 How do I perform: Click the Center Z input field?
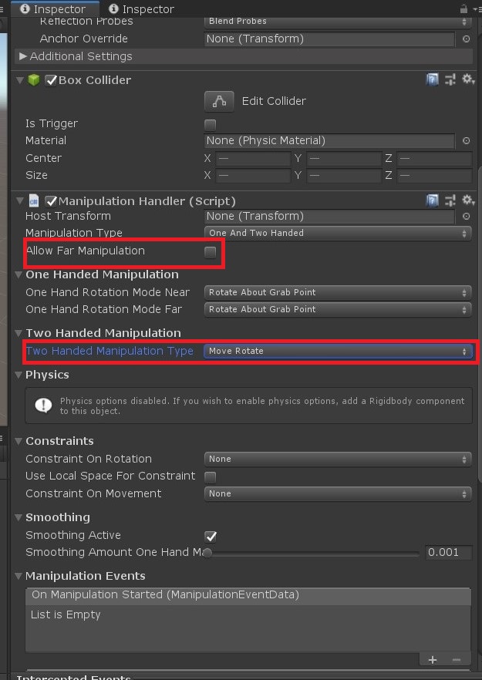434,158
